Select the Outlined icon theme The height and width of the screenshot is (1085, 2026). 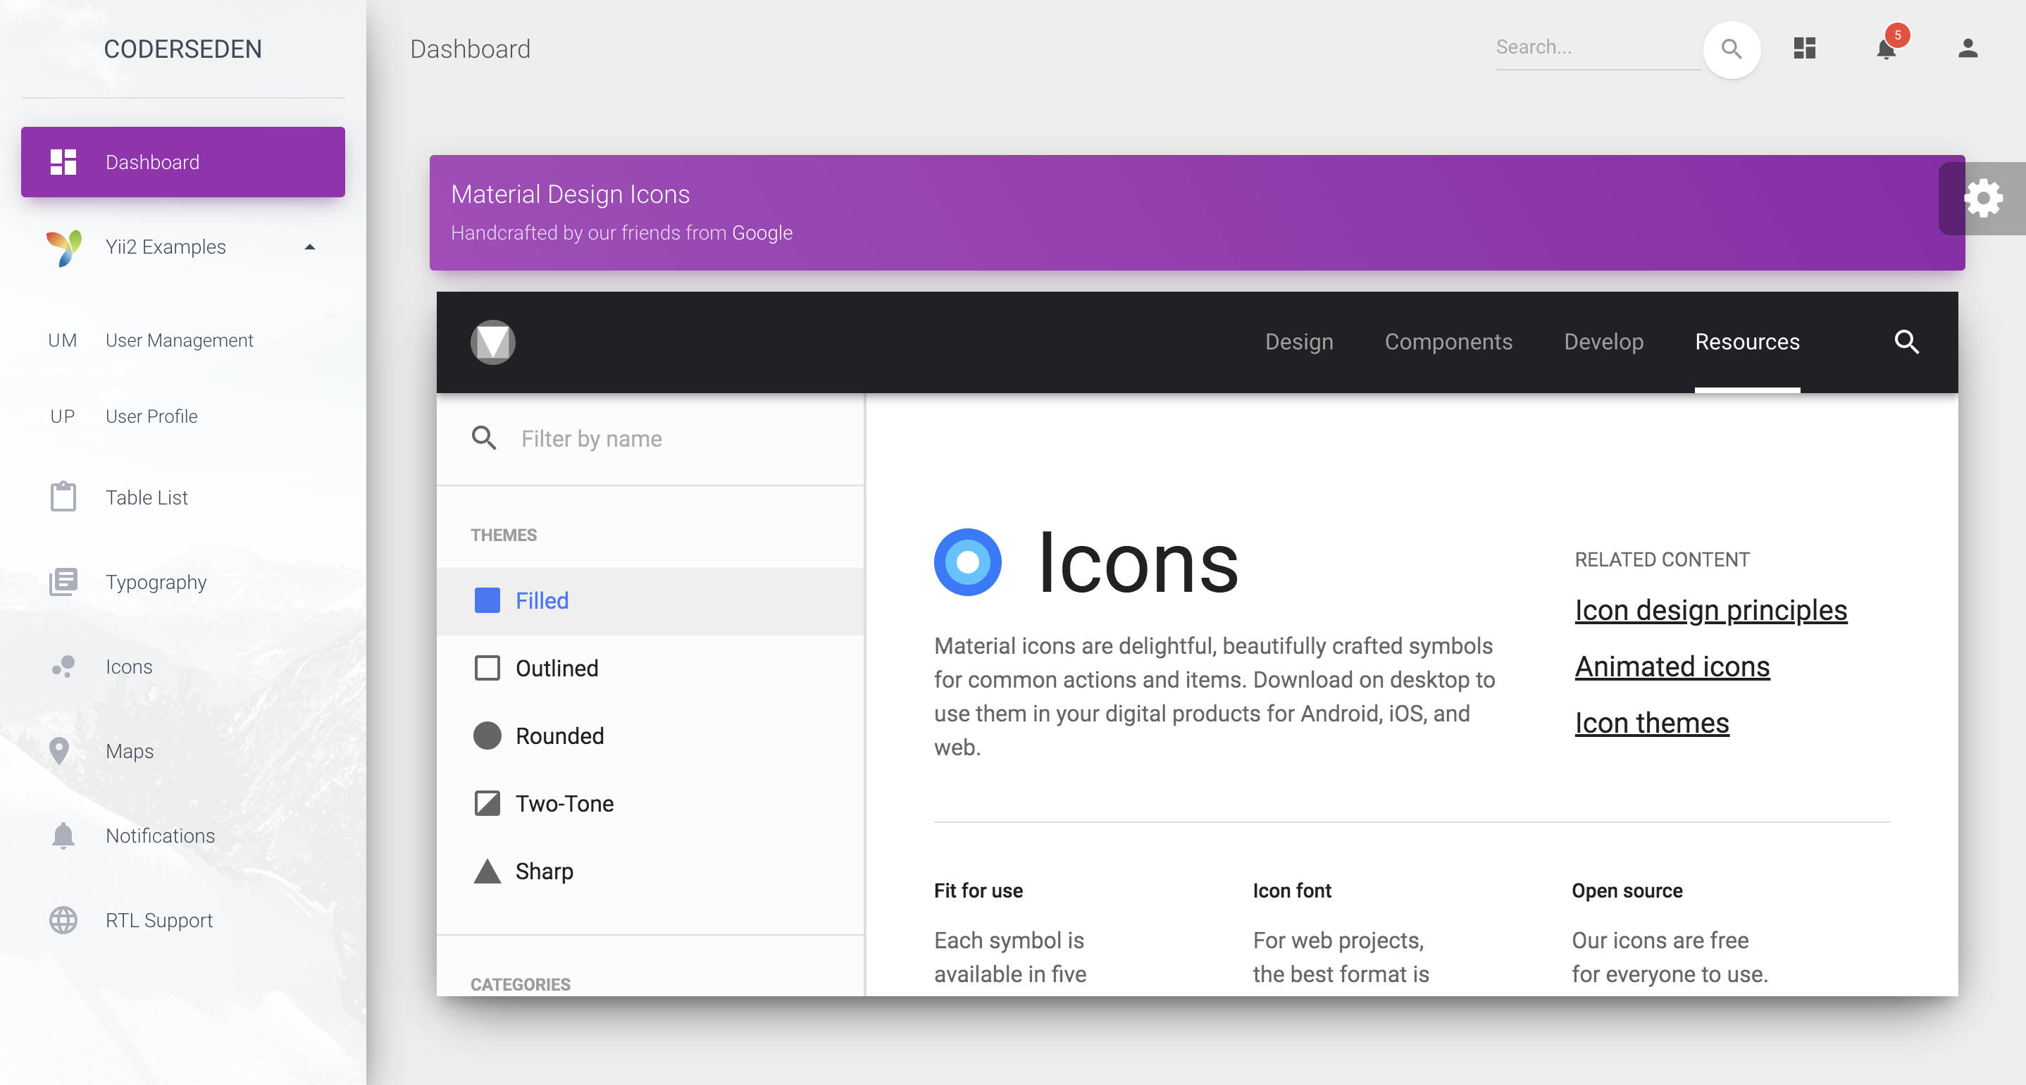557,667
